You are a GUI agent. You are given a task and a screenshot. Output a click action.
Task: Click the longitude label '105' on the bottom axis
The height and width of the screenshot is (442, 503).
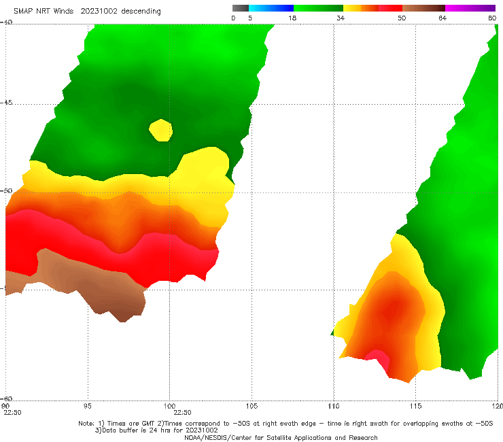[252, 406]
